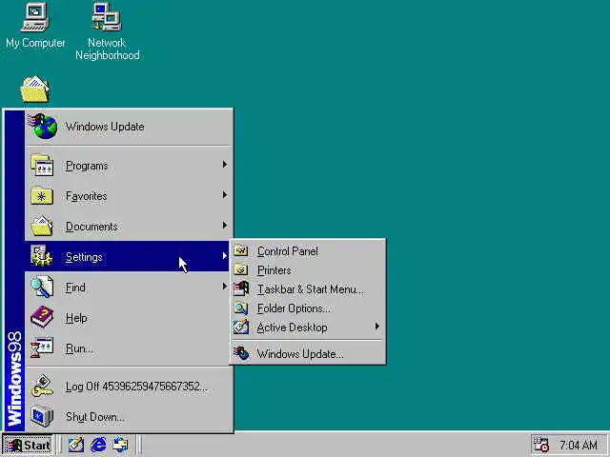Click the My Computer label text
The height and width of the screenshot is (457, 610).
tap(35, 43)
